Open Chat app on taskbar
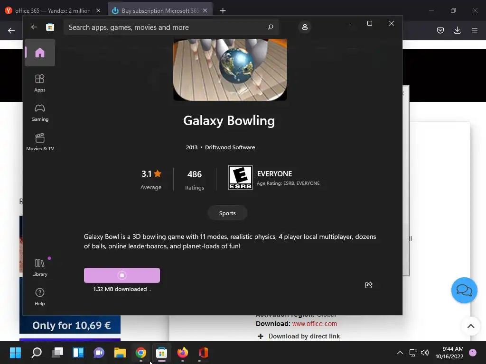The height and width of the screenshot is (364, 486). (99, 353)
